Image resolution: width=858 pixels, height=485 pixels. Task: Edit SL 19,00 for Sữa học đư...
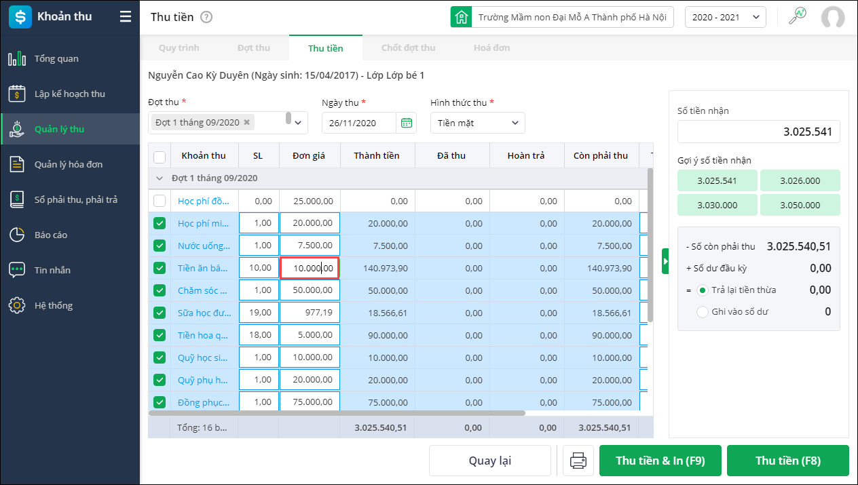pyautogui.click(x=259, y=313)
